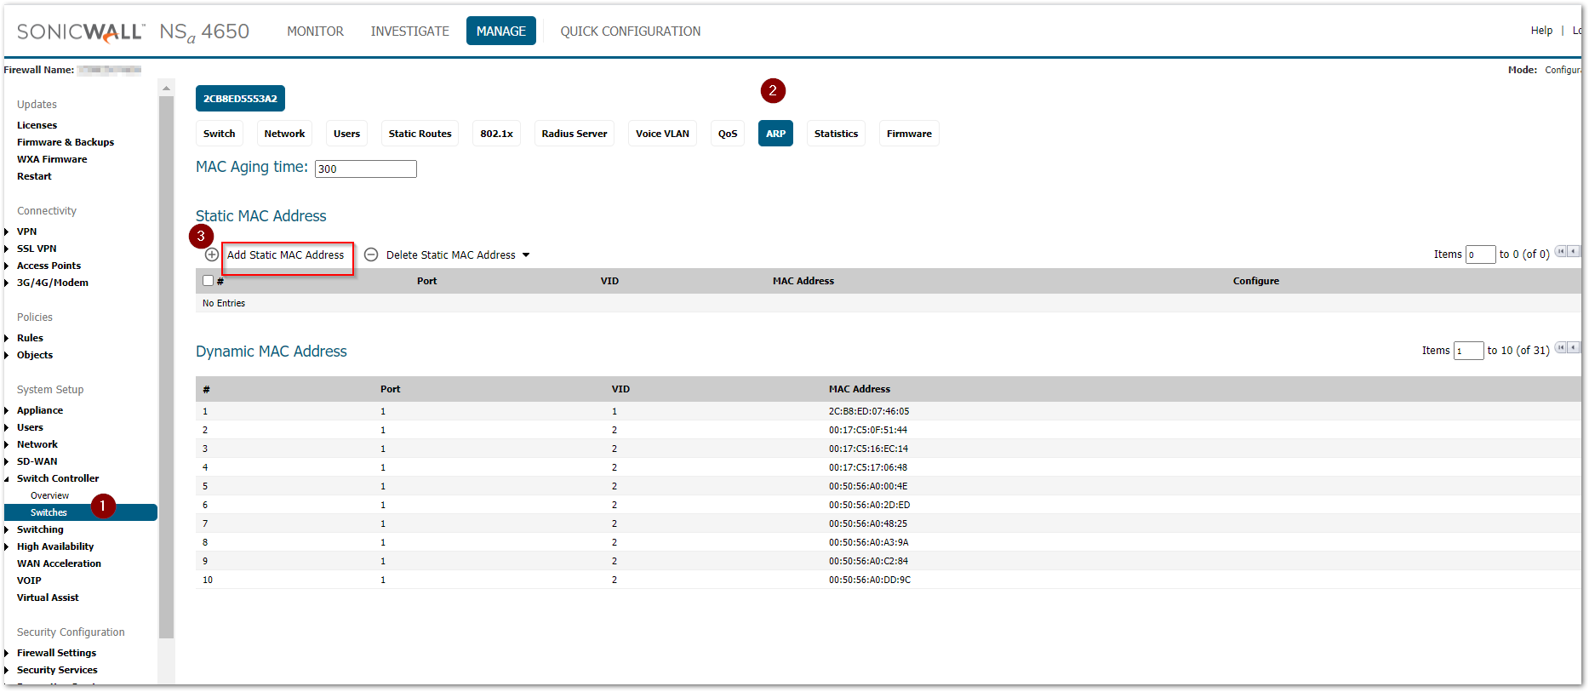Image resolution: width=1589 pixels, height=692 pixels.
Task: Click the 2CB8ED5553A2 switch button
Action: (240, 99)
